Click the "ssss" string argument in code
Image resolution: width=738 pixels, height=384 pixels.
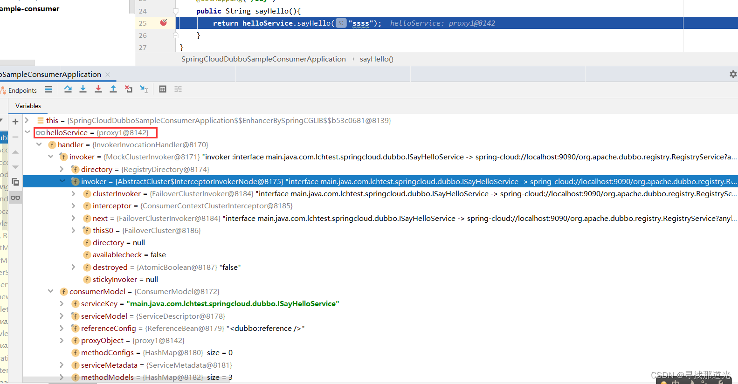point(360,23)
